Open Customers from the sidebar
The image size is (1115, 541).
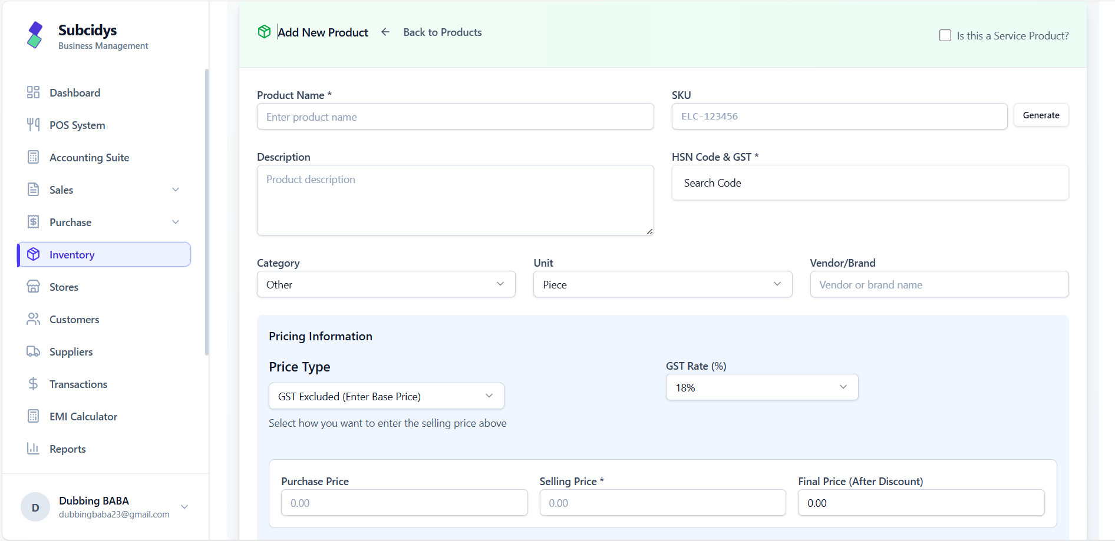coord(104,319)
